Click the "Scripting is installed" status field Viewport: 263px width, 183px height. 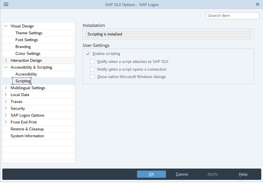[x=168, y=34]
